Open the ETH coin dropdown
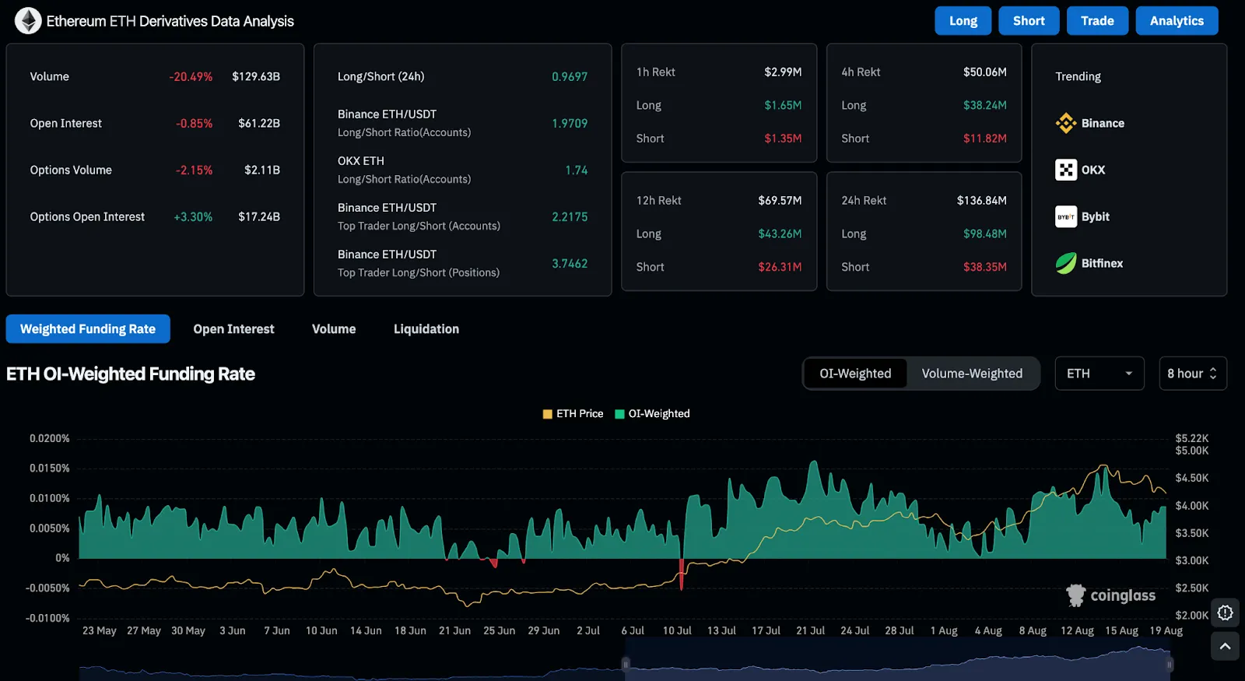The image size is (1245, 681). 1099,374
